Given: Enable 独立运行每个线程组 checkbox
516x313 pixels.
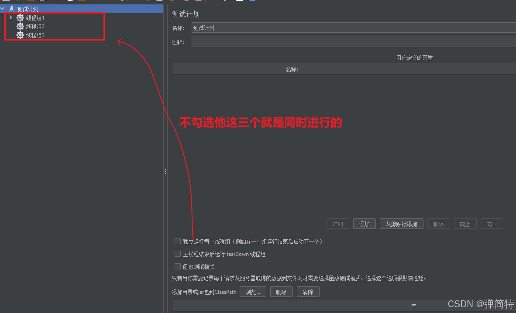Looking at the screenshot, I should [178, 241].
